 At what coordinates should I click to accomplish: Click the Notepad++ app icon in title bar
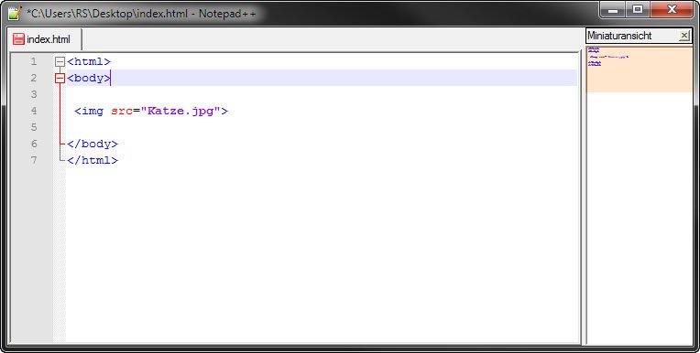[15, 13]
